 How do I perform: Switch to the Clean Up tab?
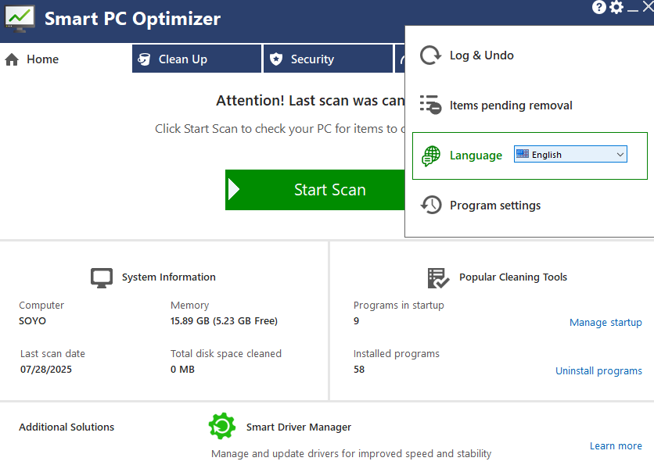point(196,59)
